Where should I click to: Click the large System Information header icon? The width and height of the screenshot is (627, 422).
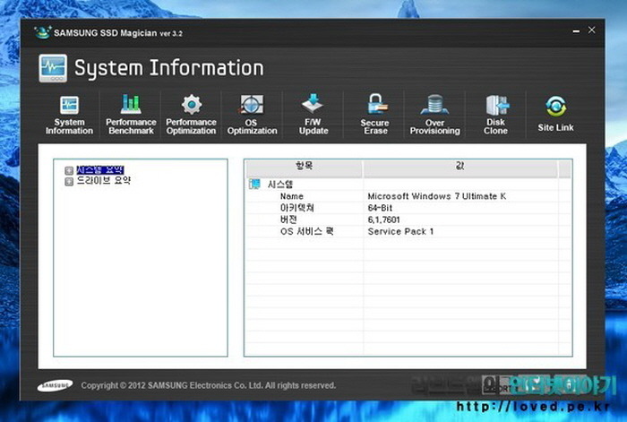(x=53, y=68)
